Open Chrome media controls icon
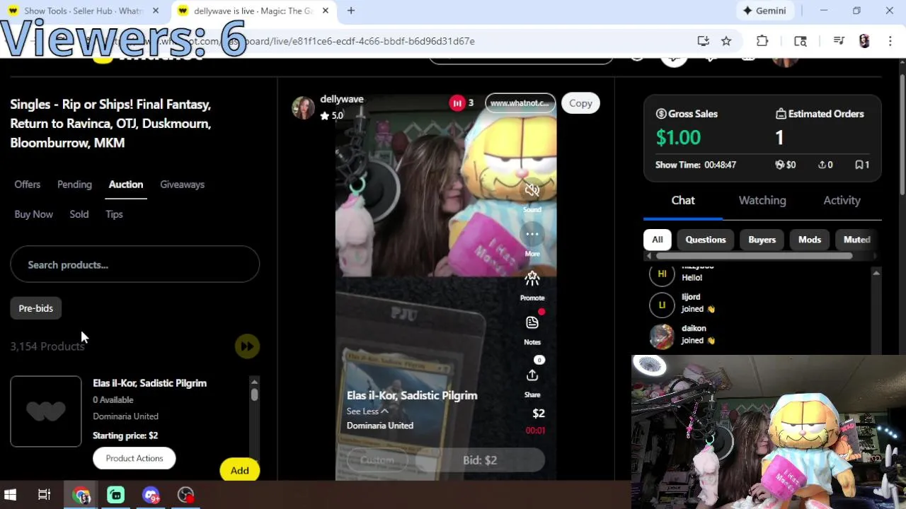This screenshot has width=906, height=509. (x=839, y=41)
